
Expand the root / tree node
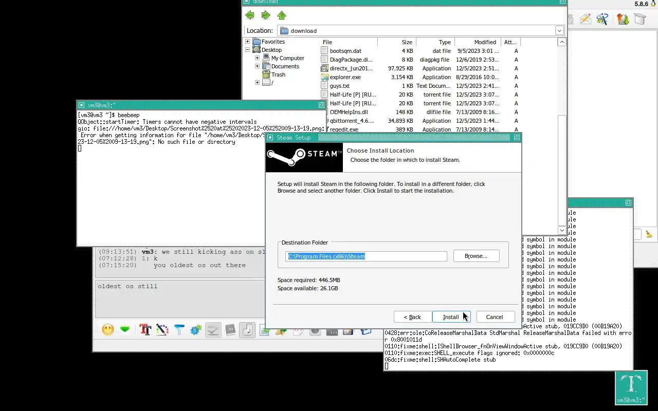(257, 83)
